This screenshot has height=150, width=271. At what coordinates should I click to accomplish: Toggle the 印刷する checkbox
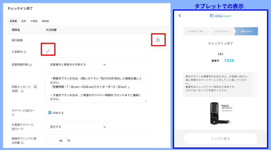point(50,112)
